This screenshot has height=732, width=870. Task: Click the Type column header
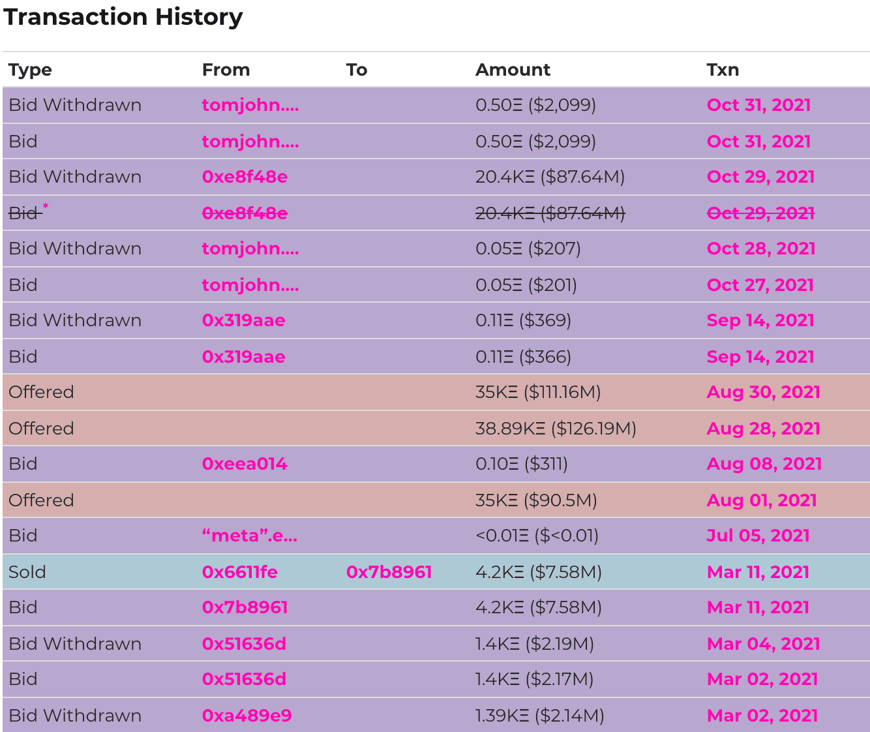click(30, 70)
